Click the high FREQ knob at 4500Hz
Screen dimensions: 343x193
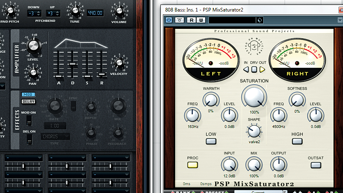click(x=279, y=115)
